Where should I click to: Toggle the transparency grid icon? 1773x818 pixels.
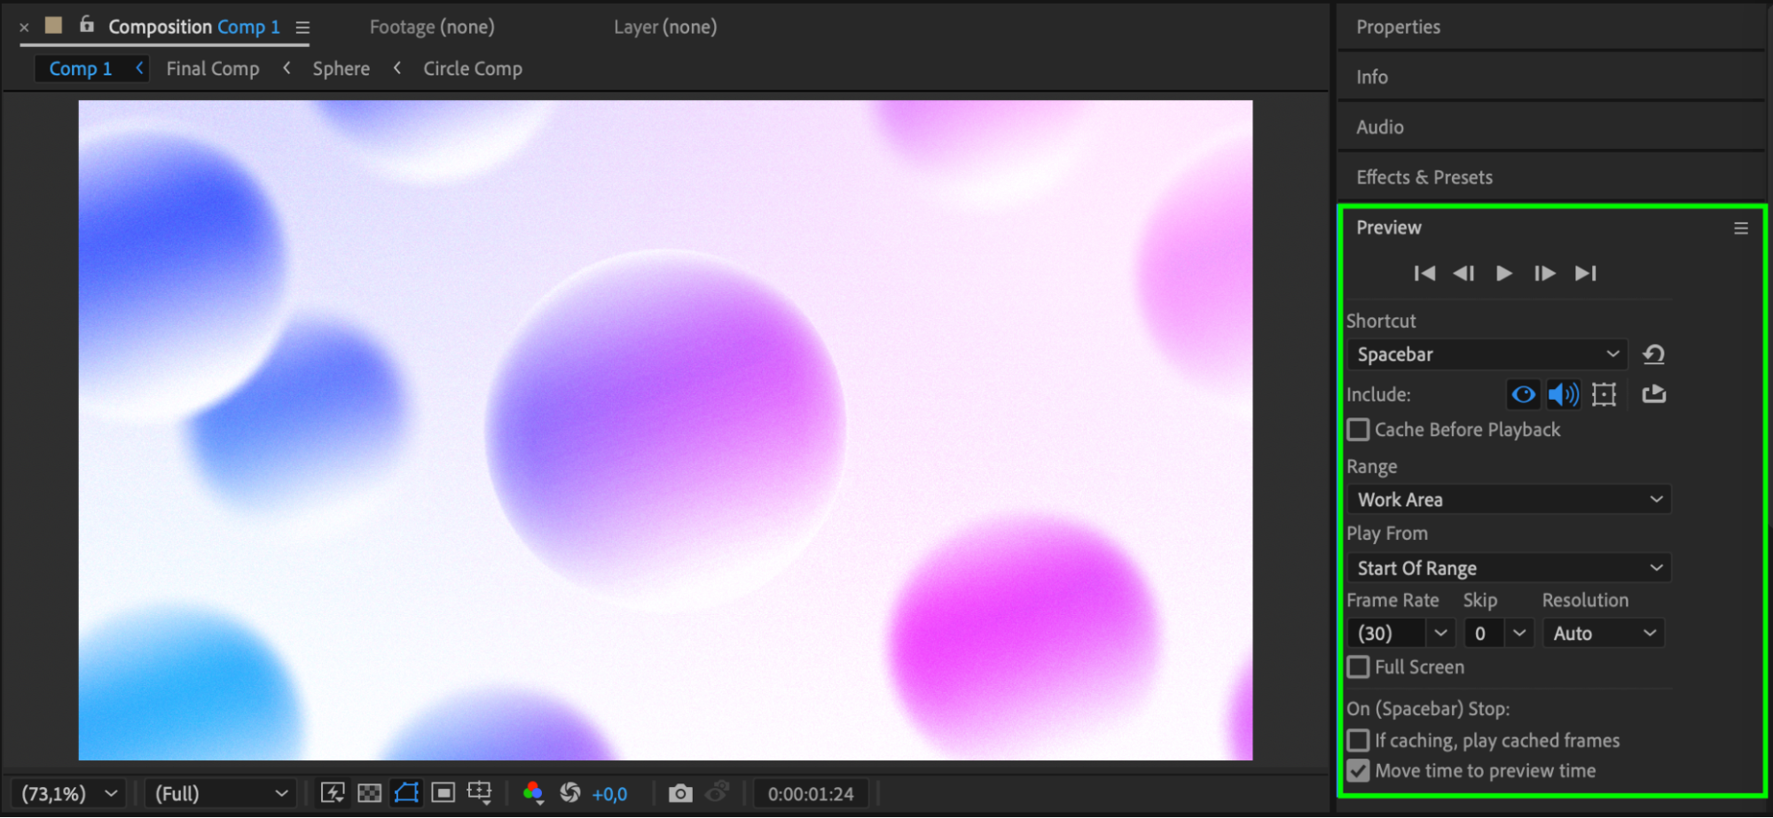click(369, 792)
